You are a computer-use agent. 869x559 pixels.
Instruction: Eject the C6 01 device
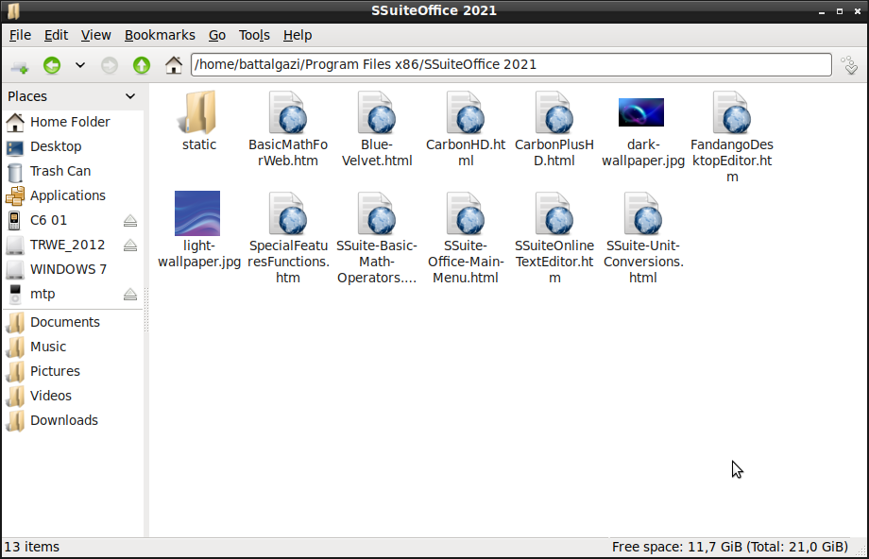click(x=130, y=221)
